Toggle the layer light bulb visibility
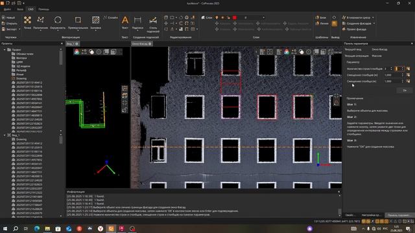This screenshot has height=233, width=415. pyautogui.click(x=217, y=17)
